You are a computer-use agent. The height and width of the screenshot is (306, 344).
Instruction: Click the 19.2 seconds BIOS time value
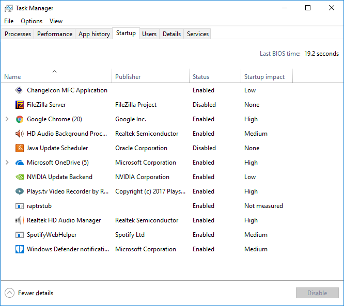[x=322, y=54]
